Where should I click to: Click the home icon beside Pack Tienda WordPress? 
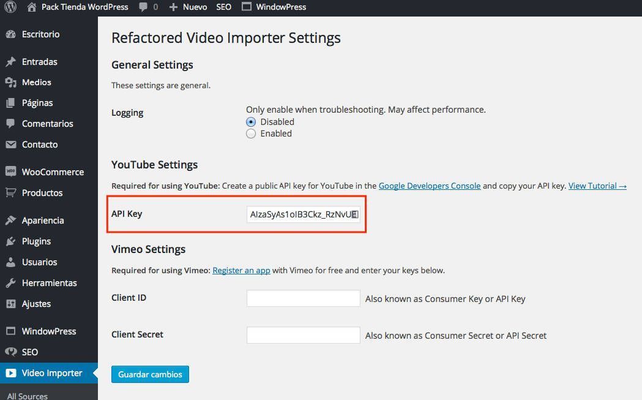pyautogui.click(x=32, y=7)
